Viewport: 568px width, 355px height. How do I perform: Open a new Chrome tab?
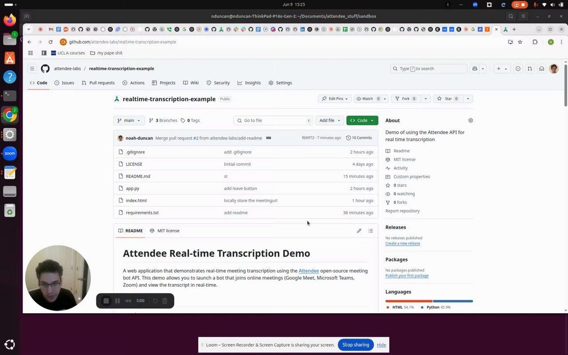point(514,29)
